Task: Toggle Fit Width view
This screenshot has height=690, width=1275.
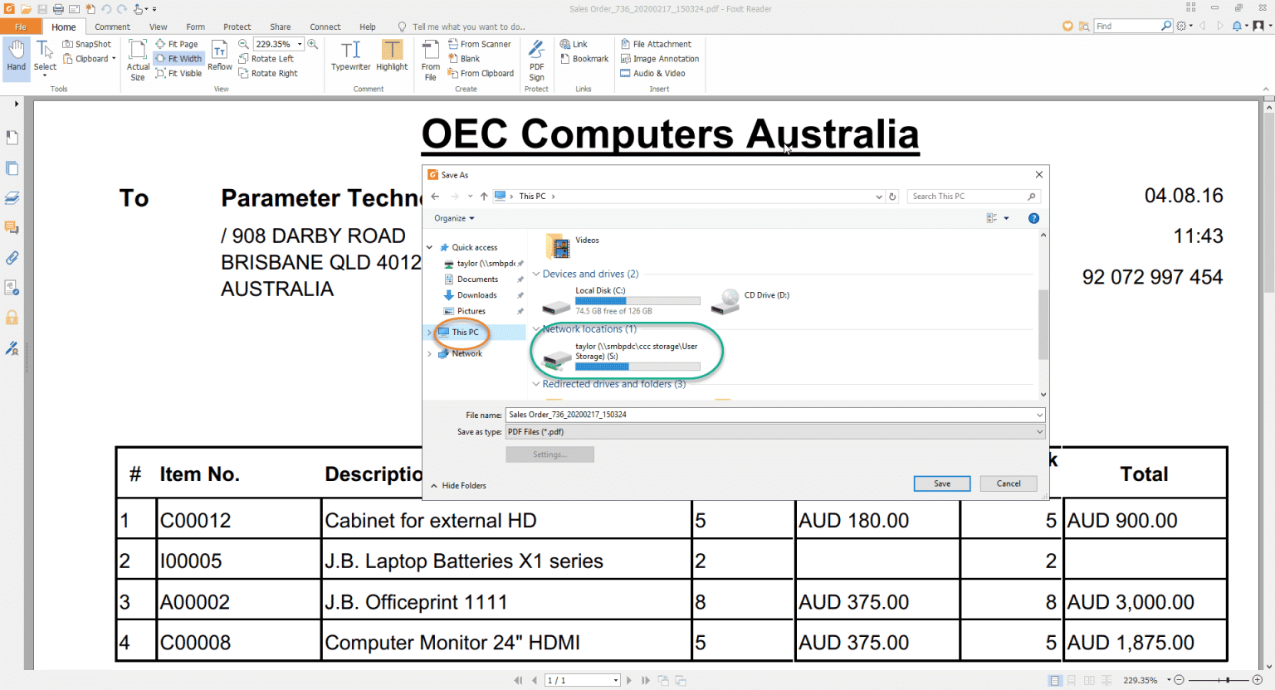Action: point(178,59)
